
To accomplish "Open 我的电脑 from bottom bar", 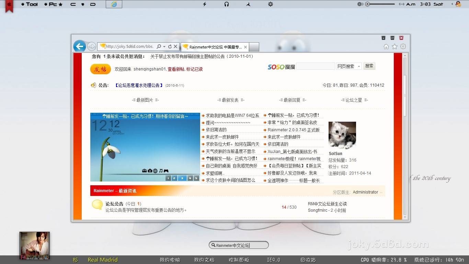I will [170, 260].
